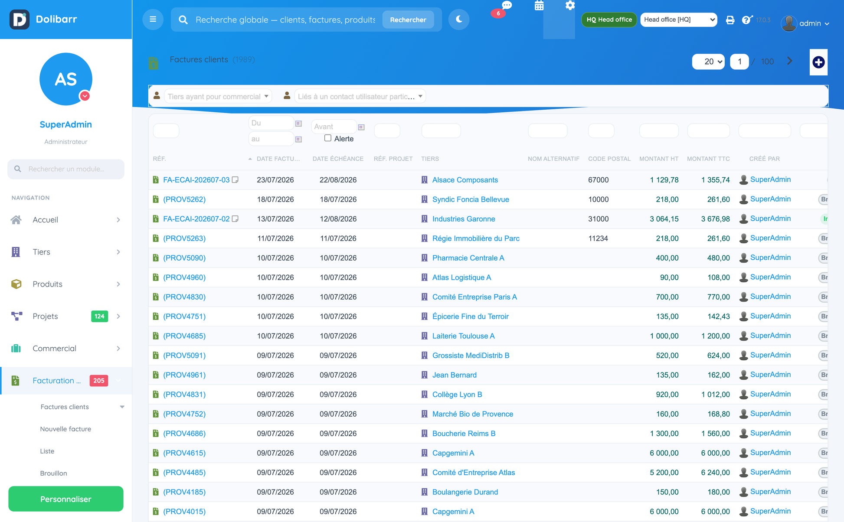Click the Facturation invoice icon in sidebar
The height and width of the screenshot is (522, 844).
(x=16, y=380)
